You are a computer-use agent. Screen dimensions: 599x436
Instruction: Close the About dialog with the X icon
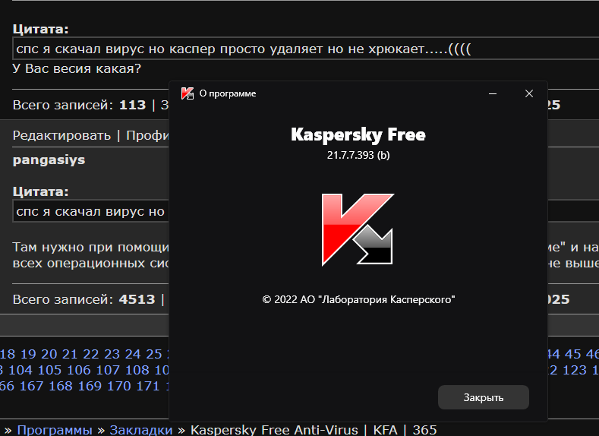point(529,93)
